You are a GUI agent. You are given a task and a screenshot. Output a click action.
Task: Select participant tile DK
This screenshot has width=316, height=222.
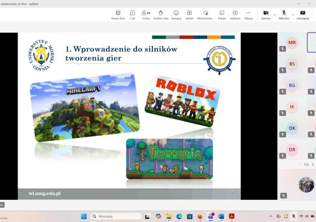[292, 128]
